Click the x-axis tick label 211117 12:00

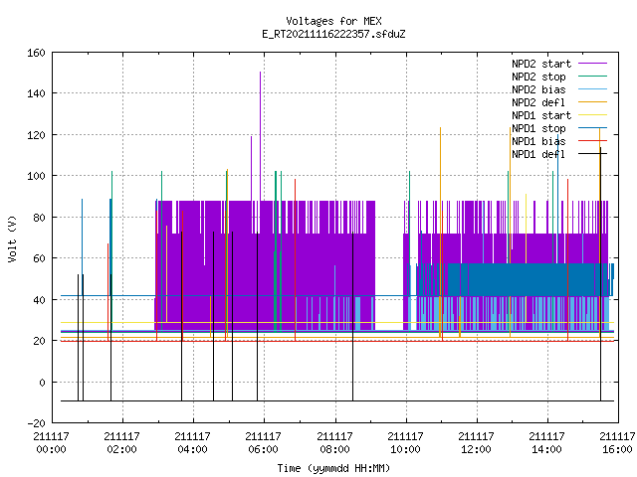[476, 443]
